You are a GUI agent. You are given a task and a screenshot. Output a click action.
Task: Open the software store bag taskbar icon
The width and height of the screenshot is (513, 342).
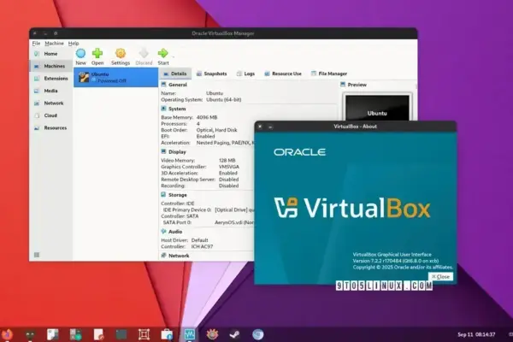tap(167, 334)
